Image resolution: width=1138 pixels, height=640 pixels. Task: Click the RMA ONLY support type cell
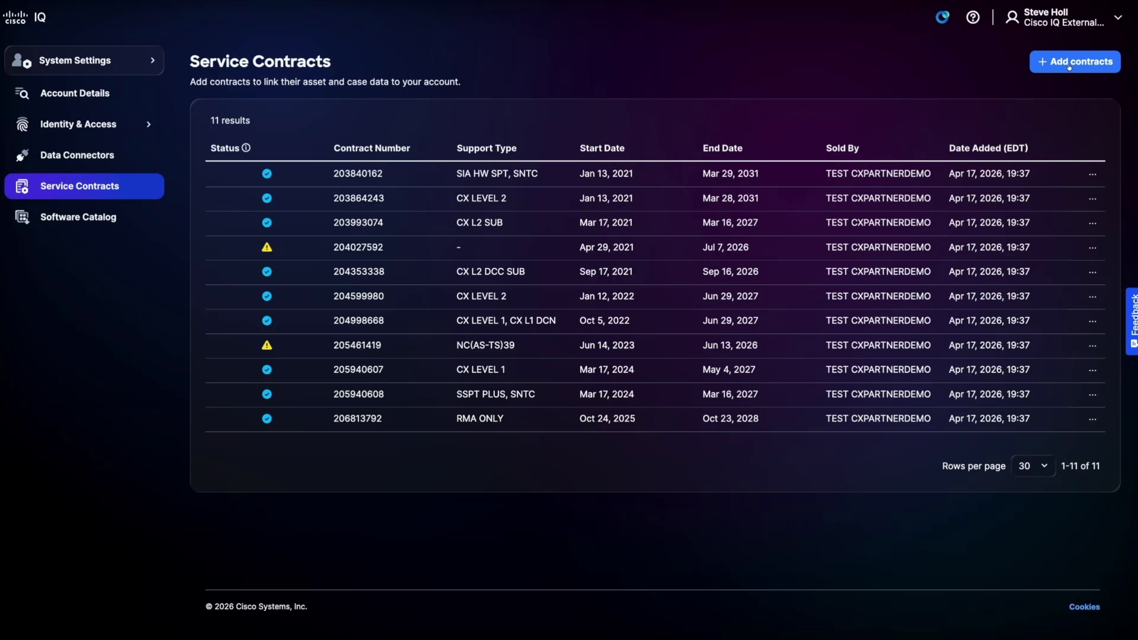point(480,418)
